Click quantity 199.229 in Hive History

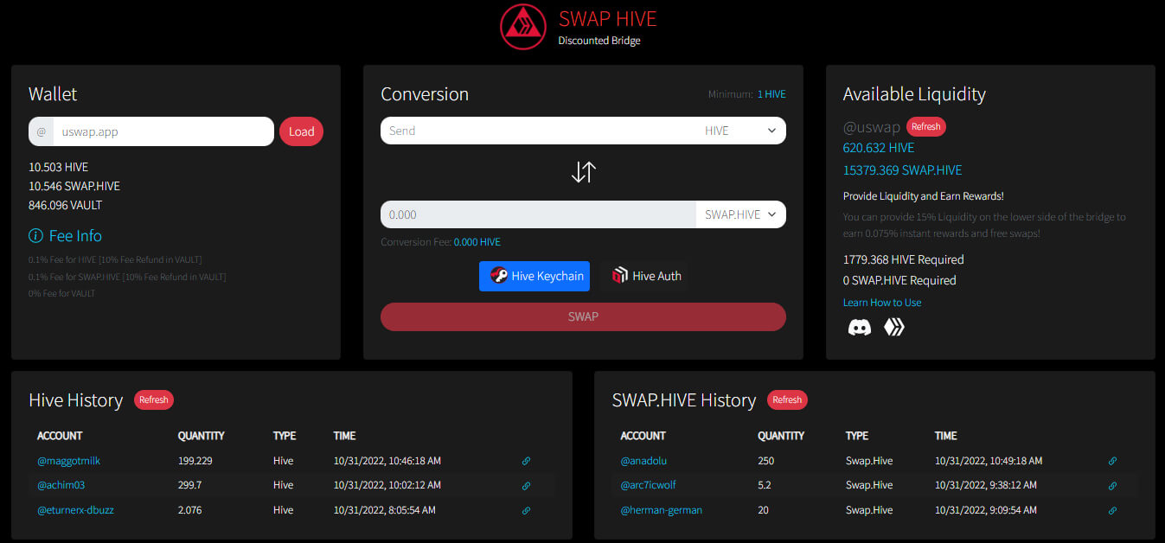pyautogui.click(x=195, y=461)
